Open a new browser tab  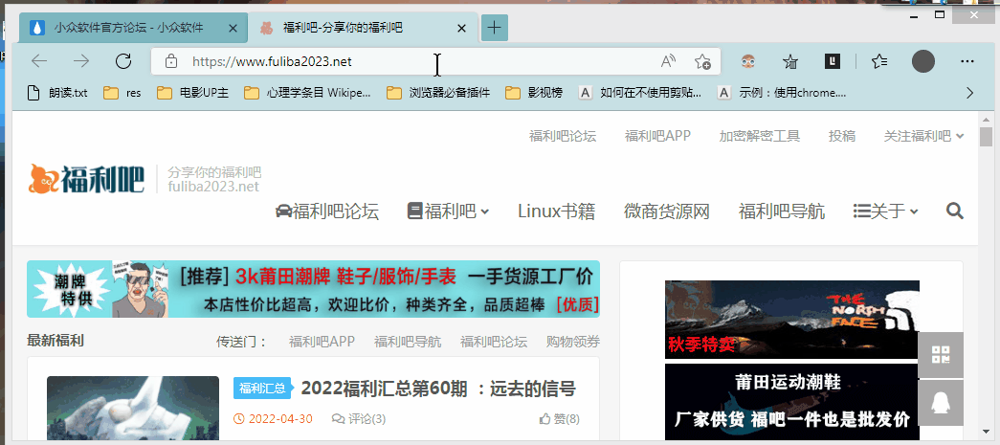[495, 28]
